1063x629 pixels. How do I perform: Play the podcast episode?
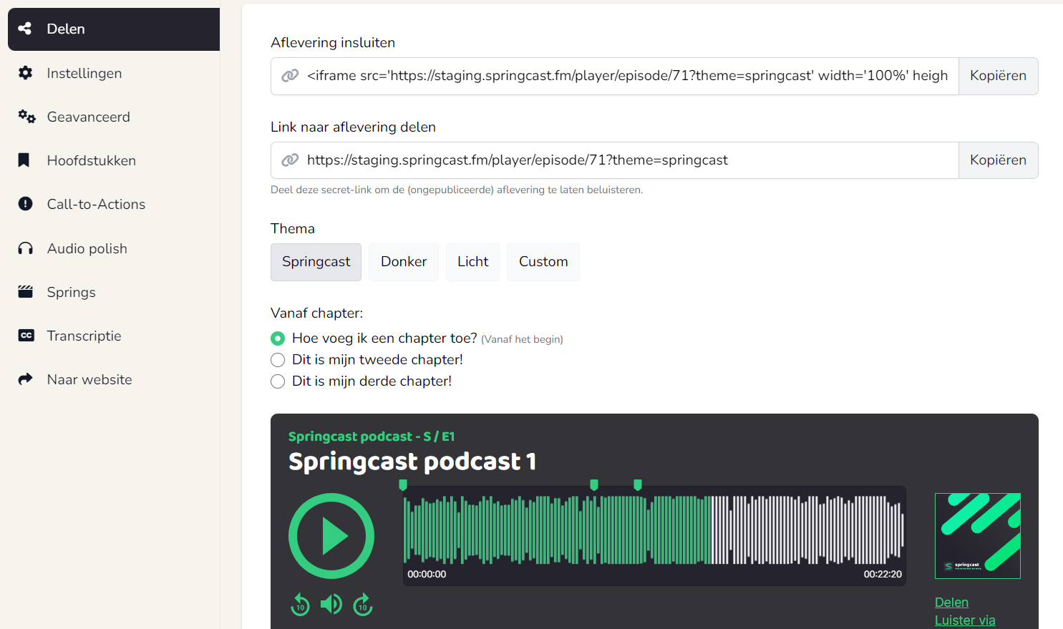pos(331,536)
